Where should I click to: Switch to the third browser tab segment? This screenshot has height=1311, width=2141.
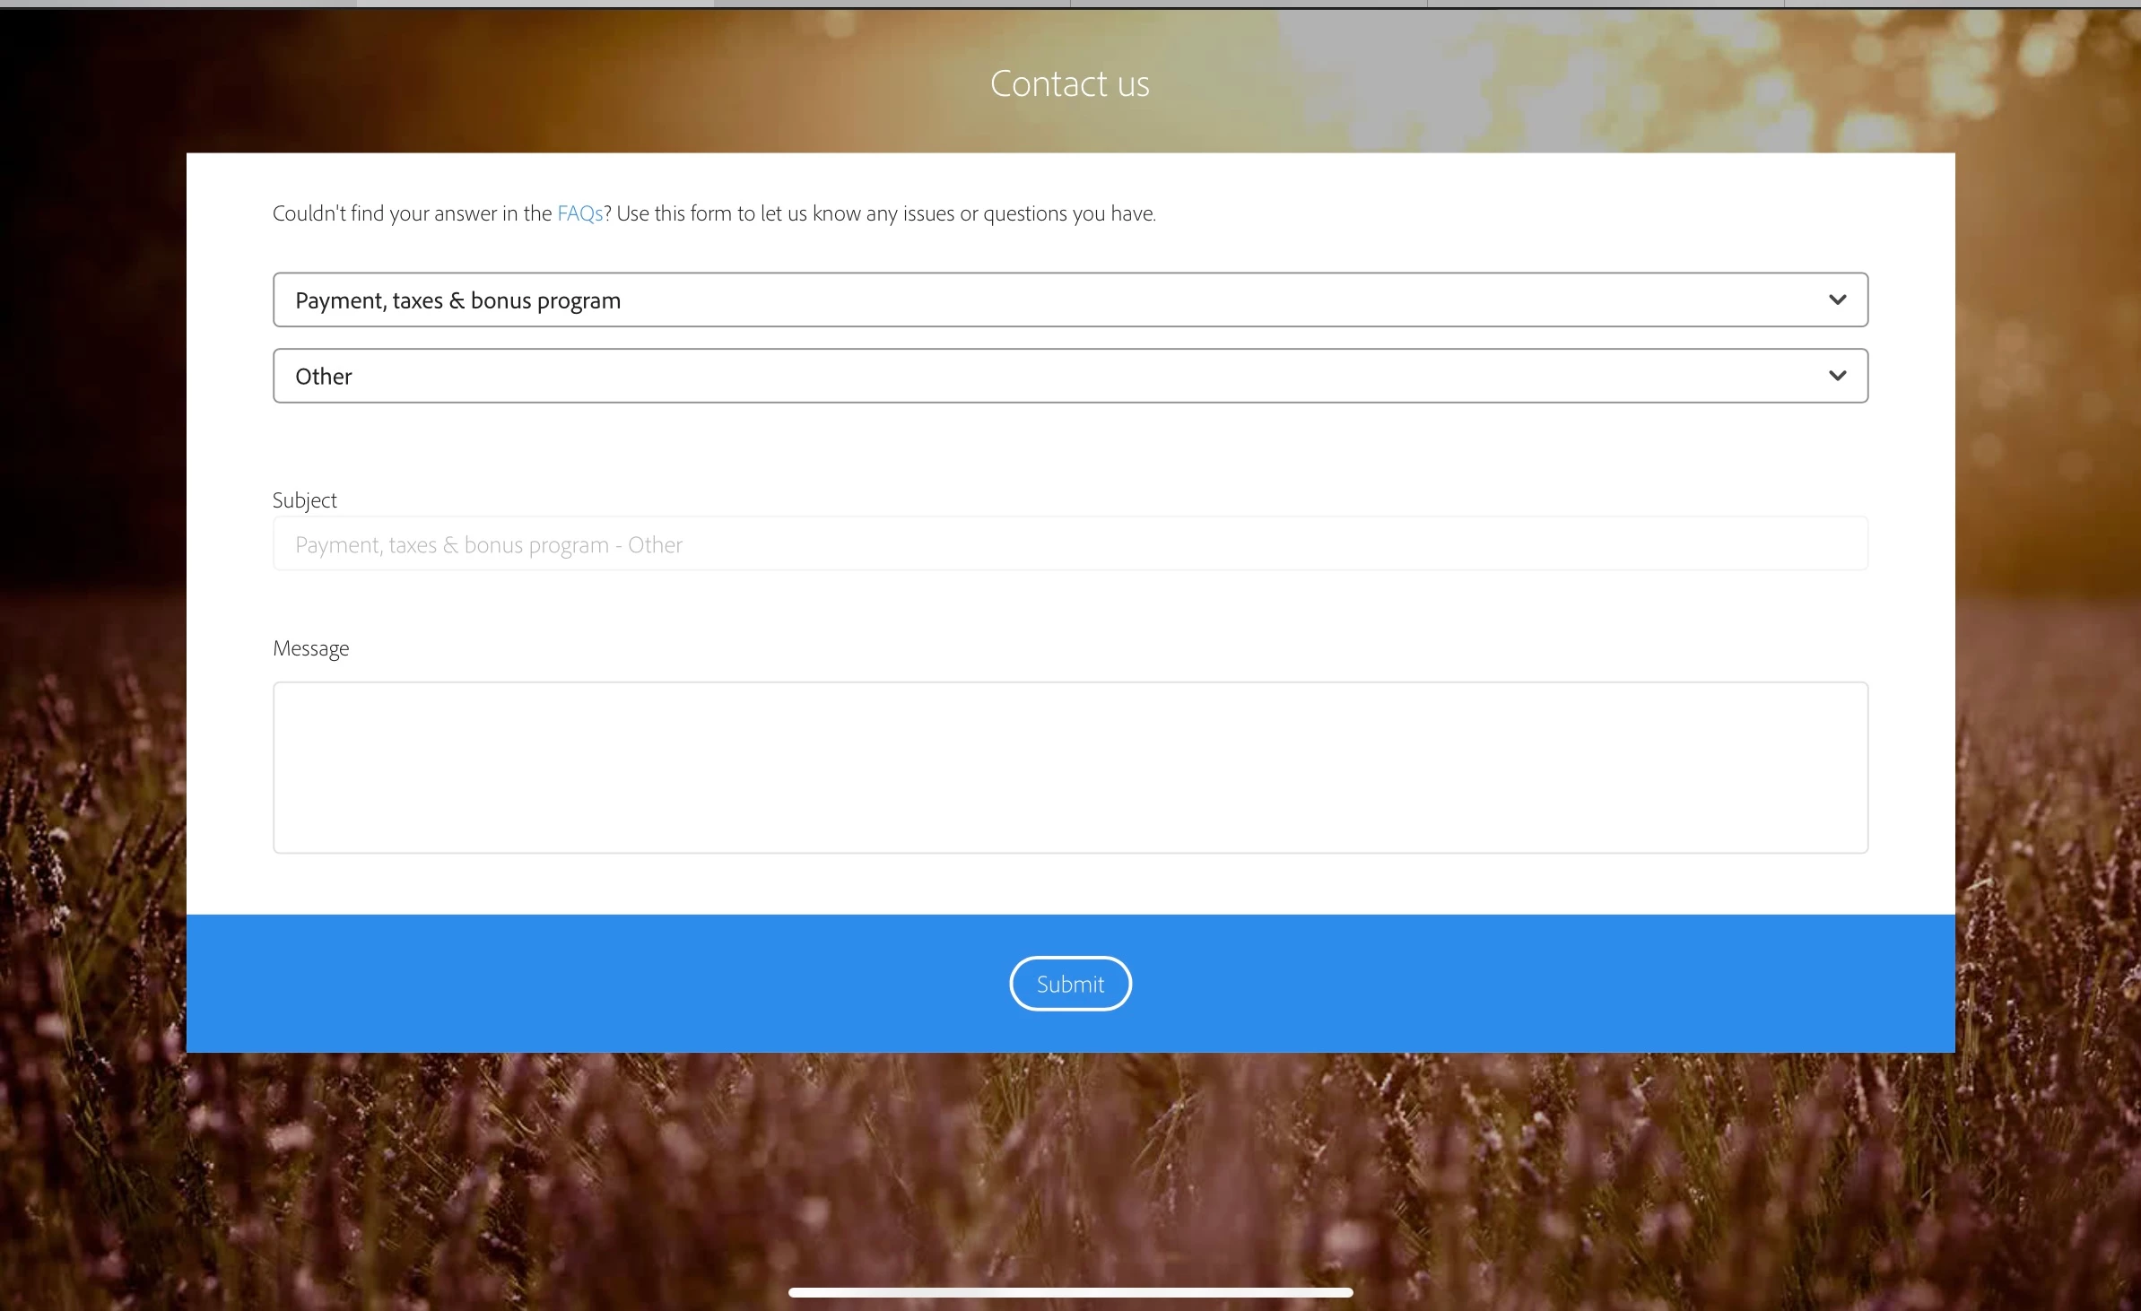(x=892, y=3)
